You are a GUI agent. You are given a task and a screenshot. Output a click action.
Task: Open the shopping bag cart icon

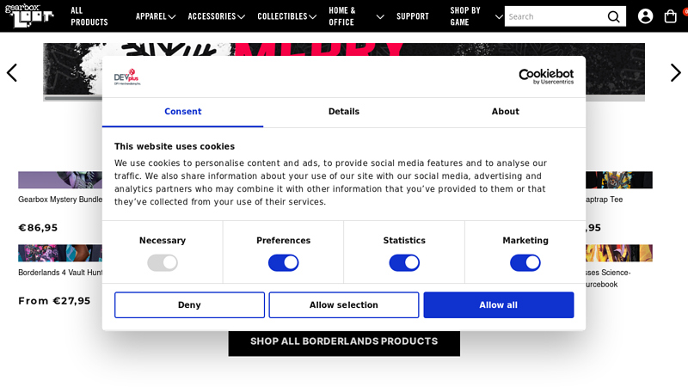[670, 16]
